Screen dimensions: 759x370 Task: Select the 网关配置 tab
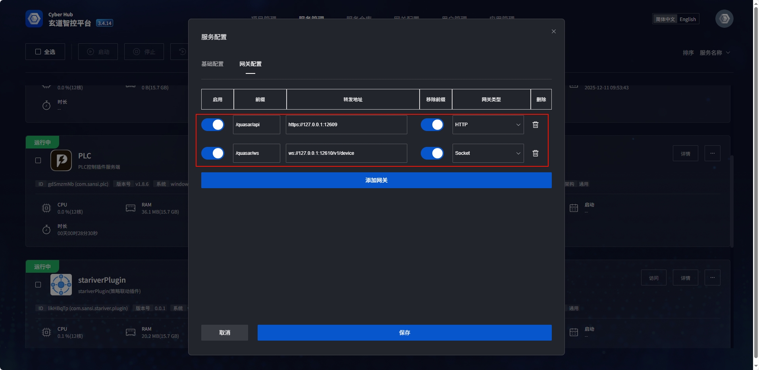pyautogui.click(x=250, y=64)
